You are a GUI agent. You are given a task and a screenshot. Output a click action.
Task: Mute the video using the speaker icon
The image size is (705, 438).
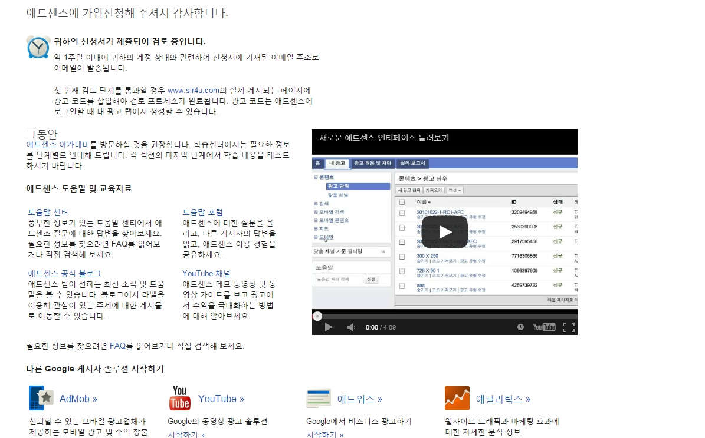pyautogui.click(x=351, y=327)
